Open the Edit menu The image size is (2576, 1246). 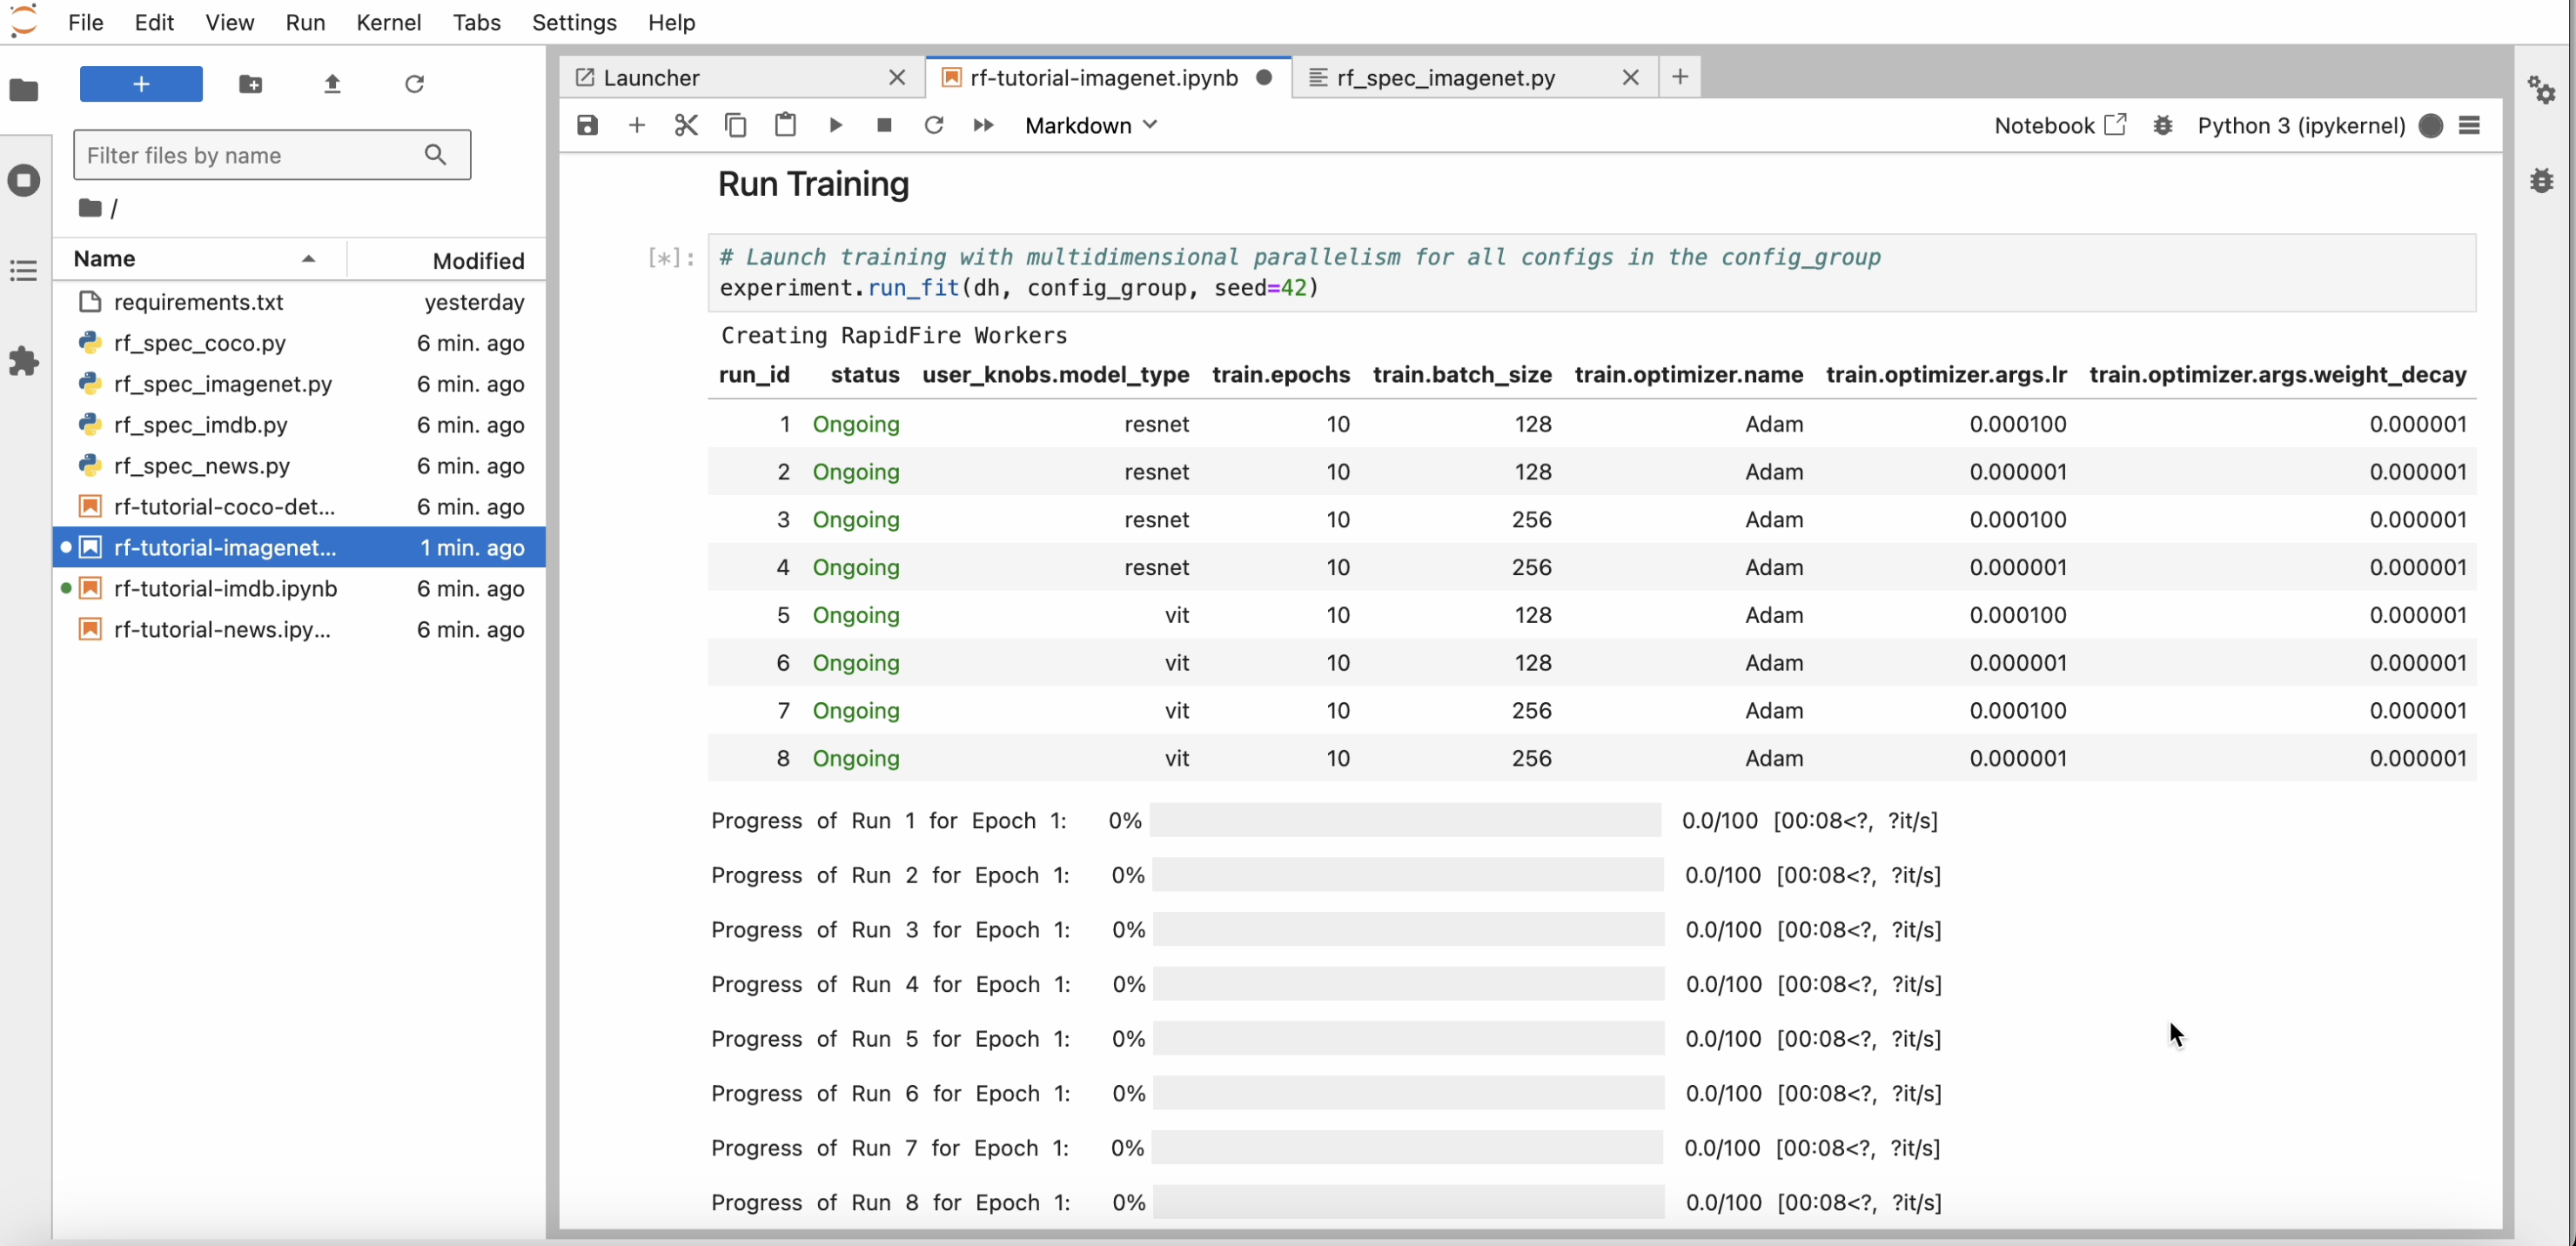click(154, 22)
